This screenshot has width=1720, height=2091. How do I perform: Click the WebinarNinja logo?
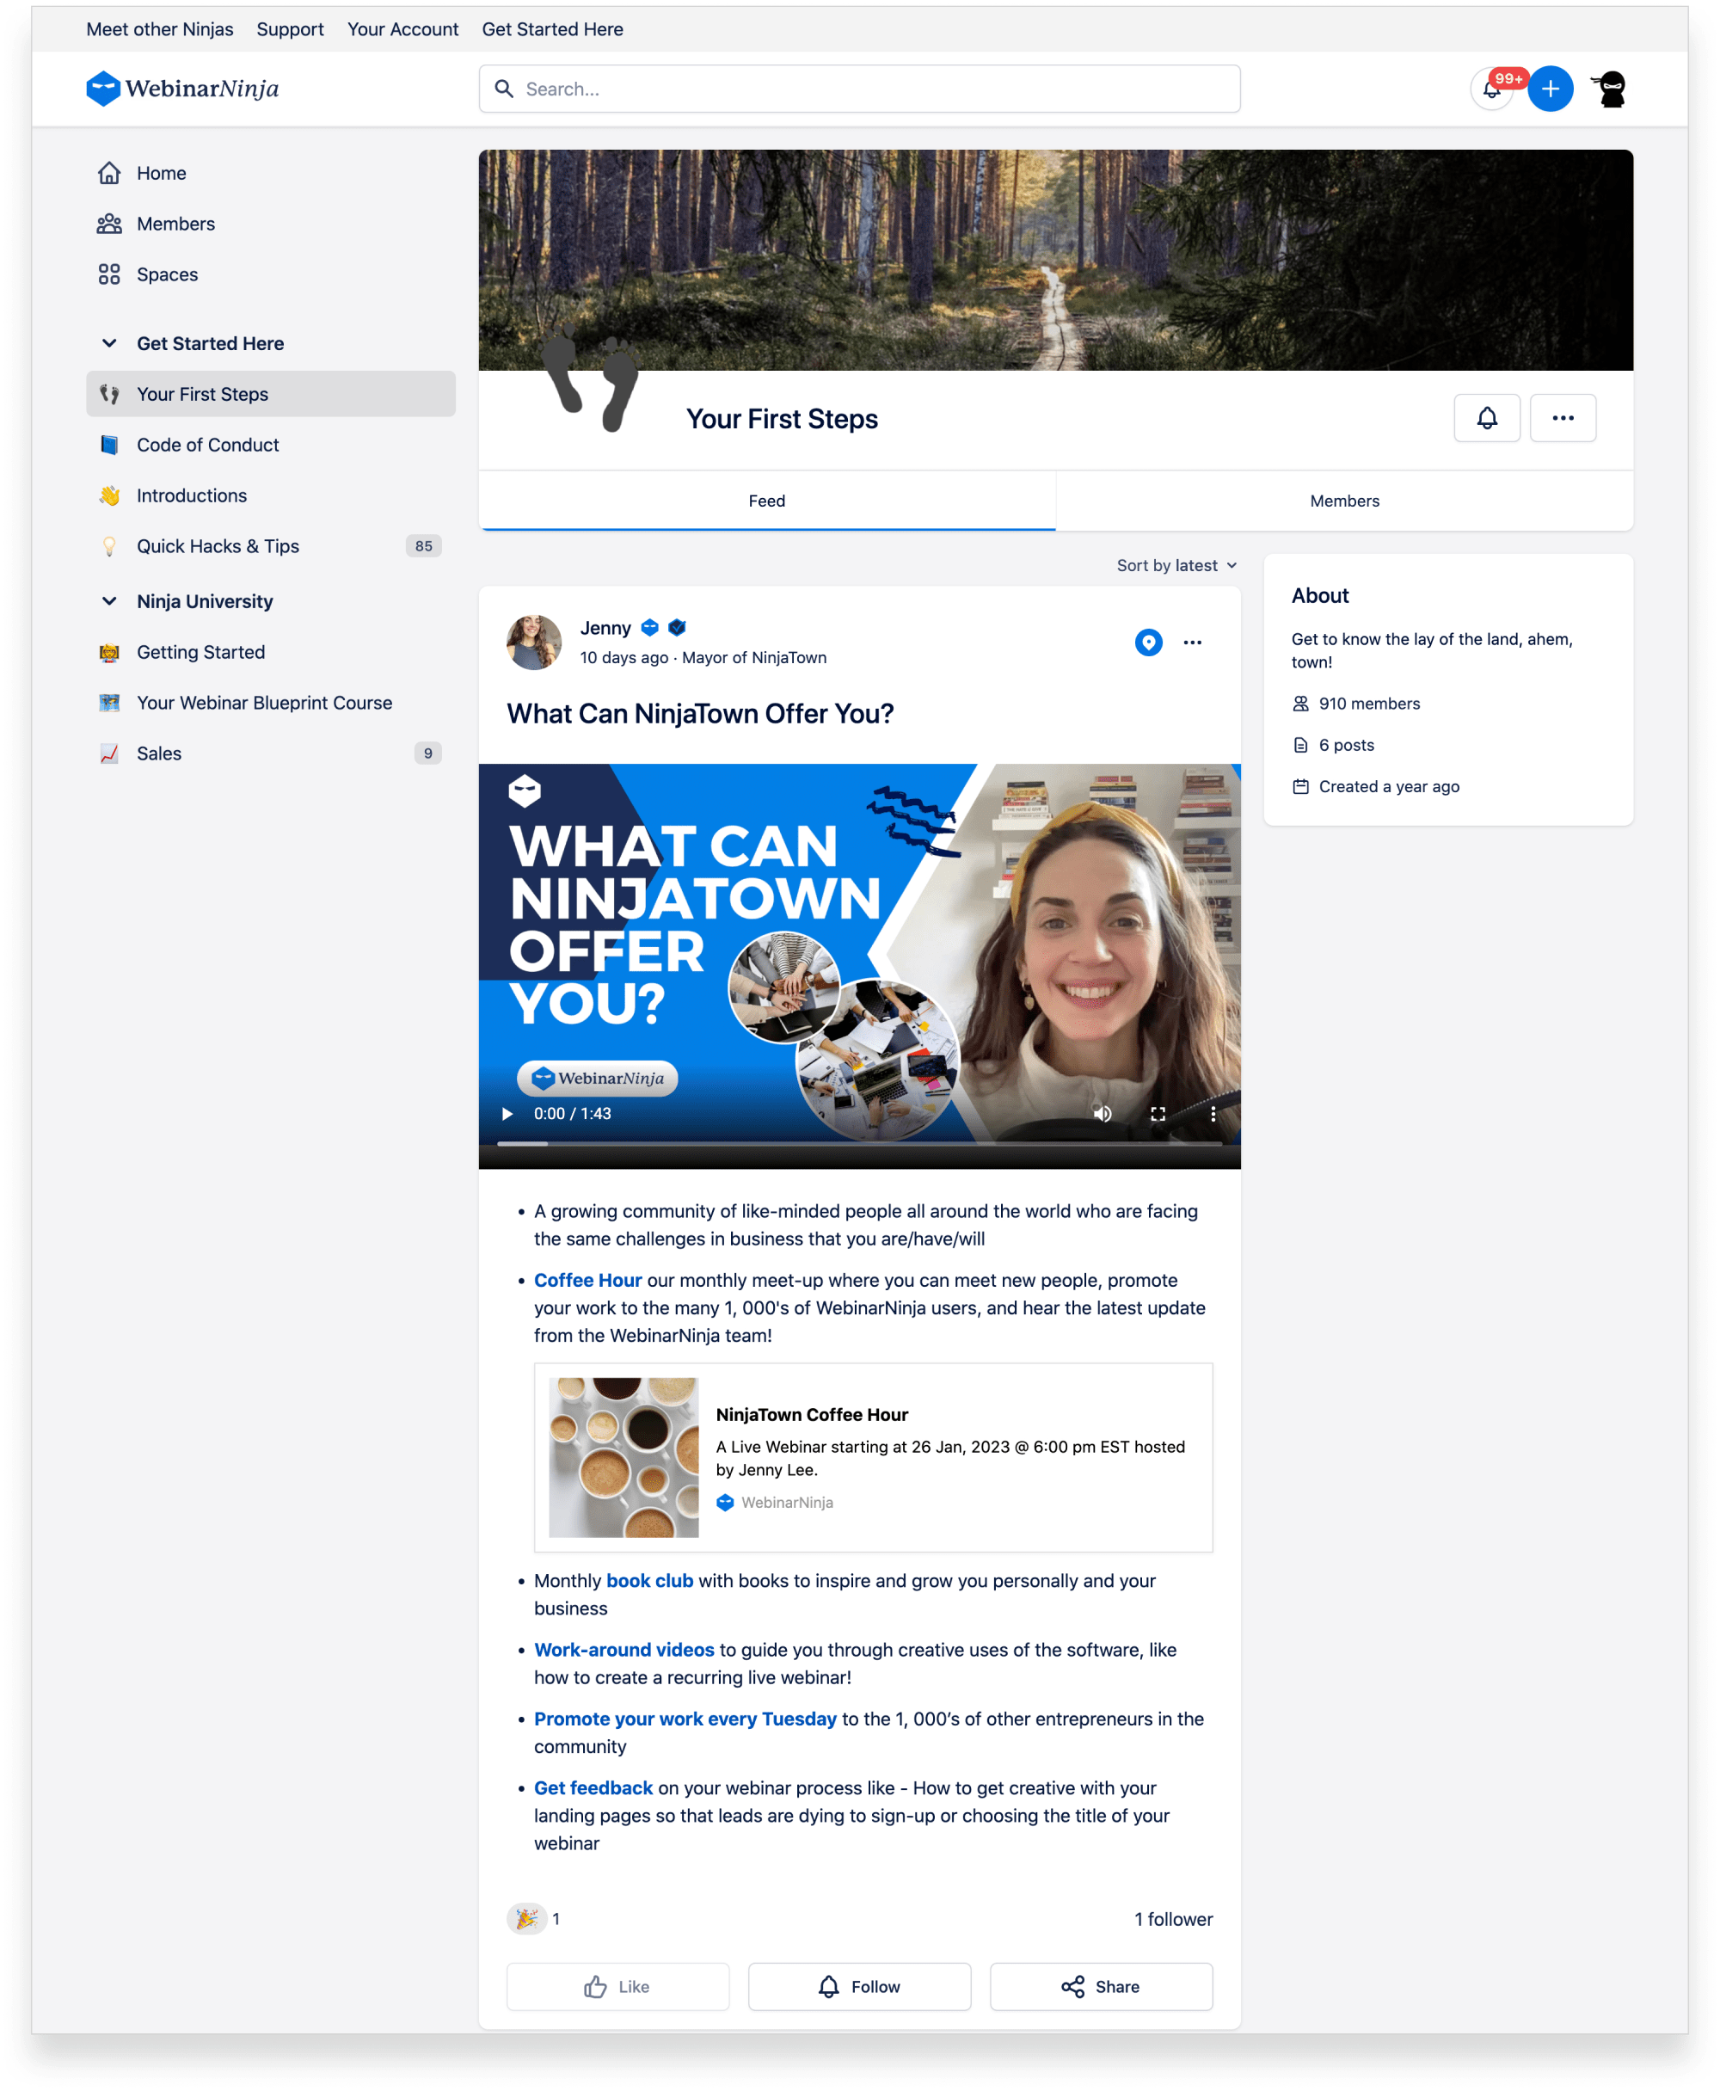tap(182, 89)
